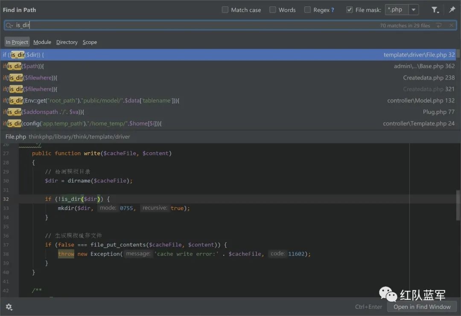This screenshot has height=316, width=461.
Task: Select result Createdata.php 321
Action: point(228,89)
